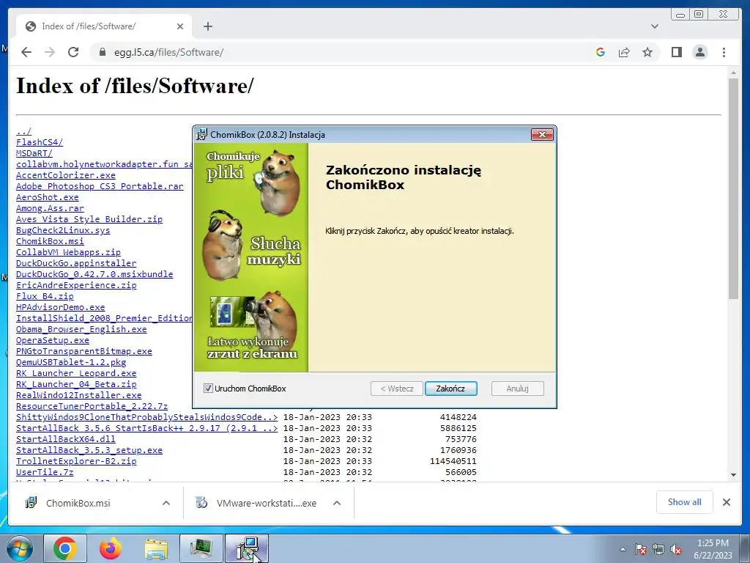
Task: Open Windows Explorer folder taskbar icon
Action: tap(156, 548)
